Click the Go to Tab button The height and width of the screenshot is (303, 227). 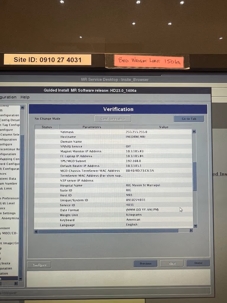(189, 119)
